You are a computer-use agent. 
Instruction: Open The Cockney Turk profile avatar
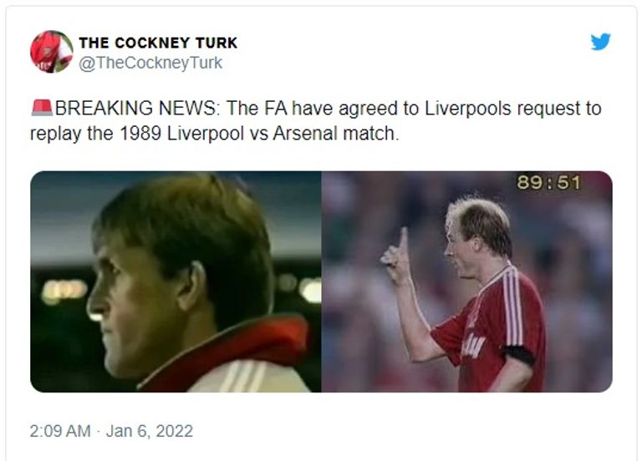52,52
